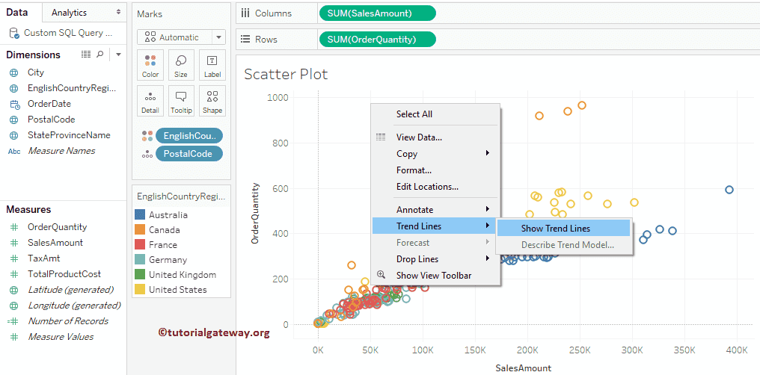Open the Size marks card

181,65
